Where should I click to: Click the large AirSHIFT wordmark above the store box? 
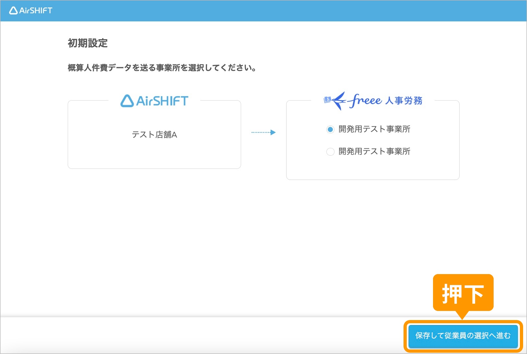pos(162,101)
